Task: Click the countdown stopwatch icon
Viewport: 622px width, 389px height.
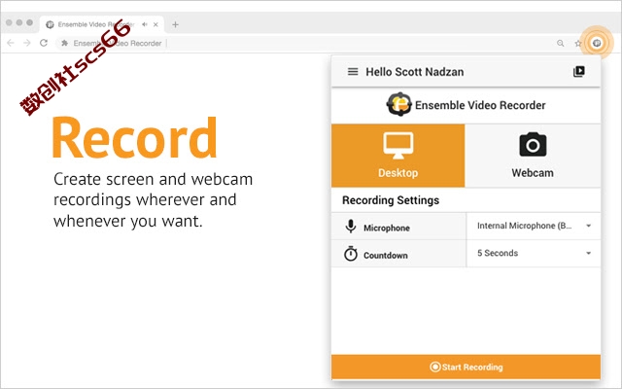Action: 351,254
